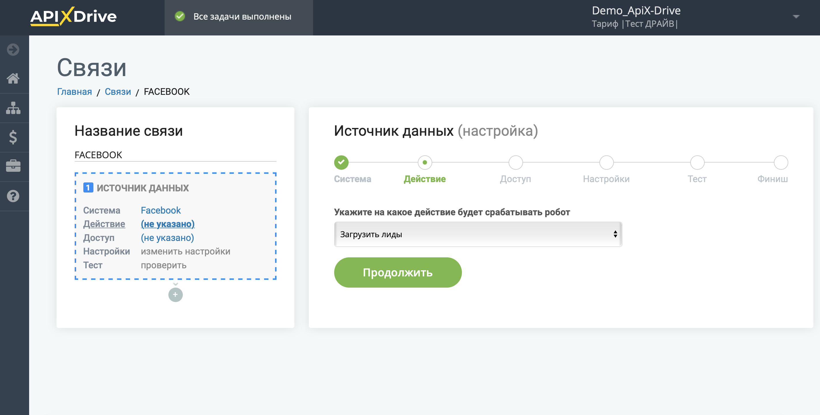Open the Home icon in sidebar
Image resolution: width=820 pixels, height=415 pixels.
(13, 78)
